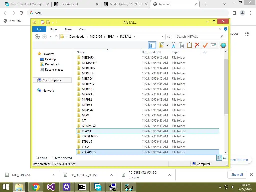The height and width of the screenshot is (192, 256).
Task: Select Recent places under Favorites
Action: tap(54, 70)
